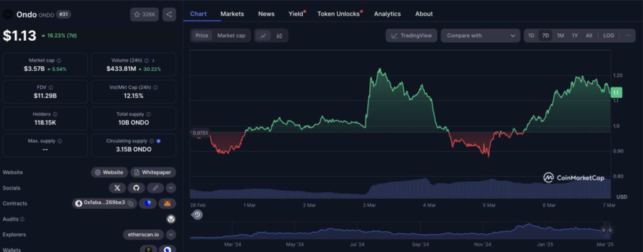Add Ondo to watchlist star button
The width and height of the screenshot is (643, 252).
[144, 14]
